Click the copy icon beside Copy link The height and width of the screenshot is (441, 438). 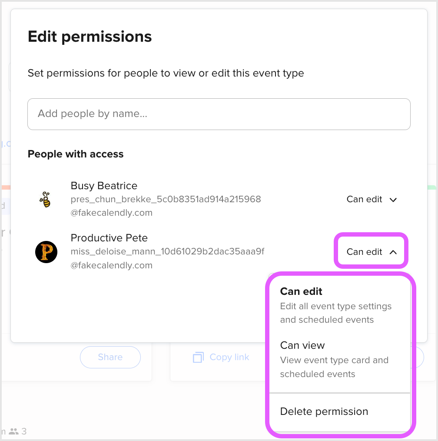coord(198,357)
